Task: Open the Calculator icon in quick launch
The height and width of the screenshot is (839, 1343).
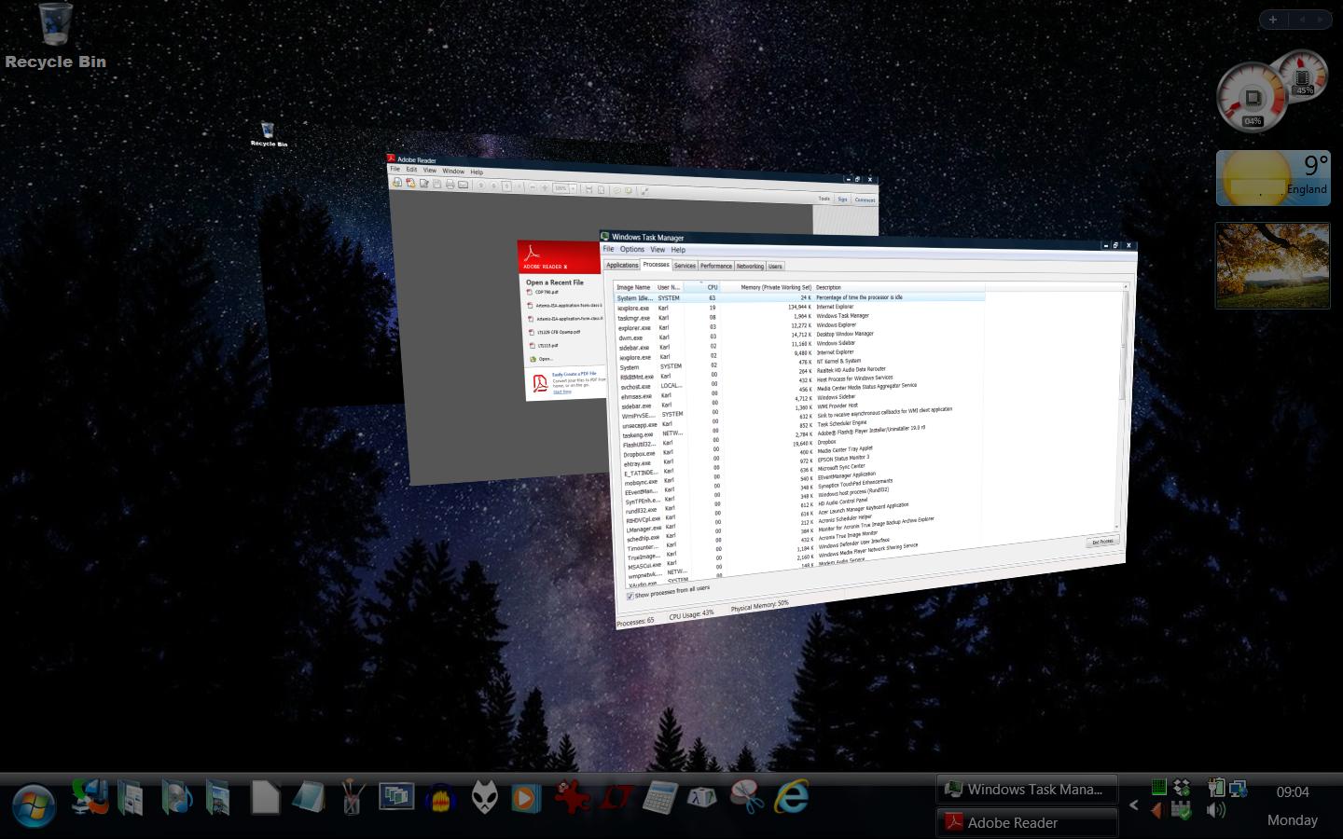Action: (660, 798)
